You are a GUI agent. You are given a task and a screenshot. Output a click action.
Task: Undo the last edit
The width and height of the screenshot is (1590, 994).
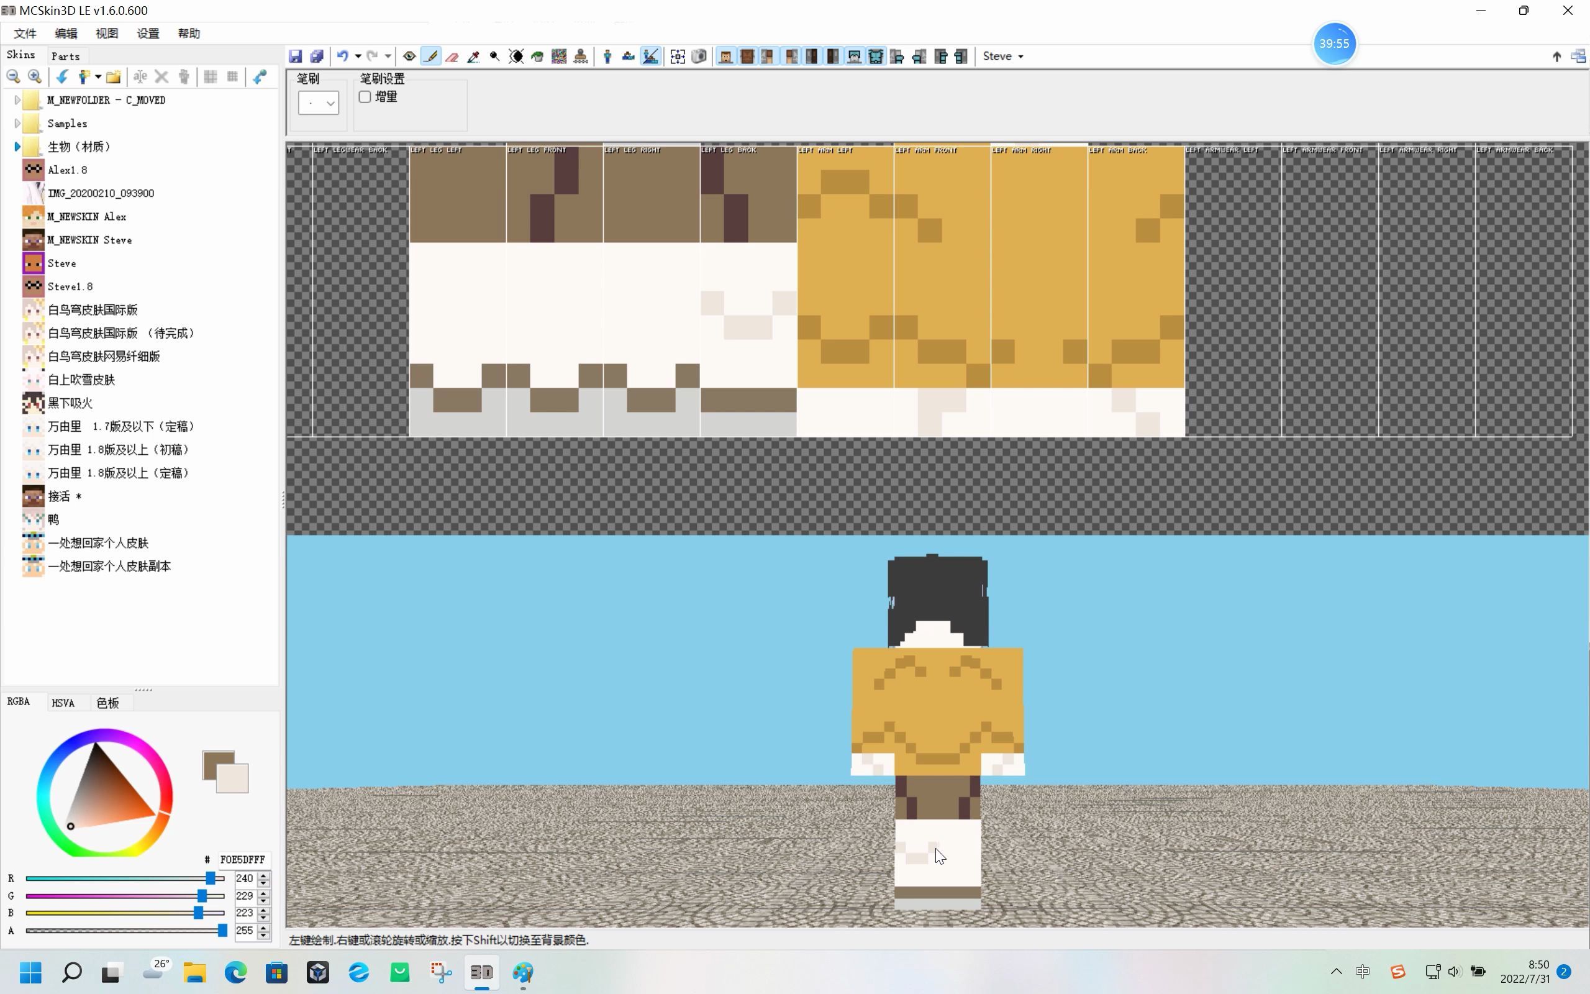[342, 57]
